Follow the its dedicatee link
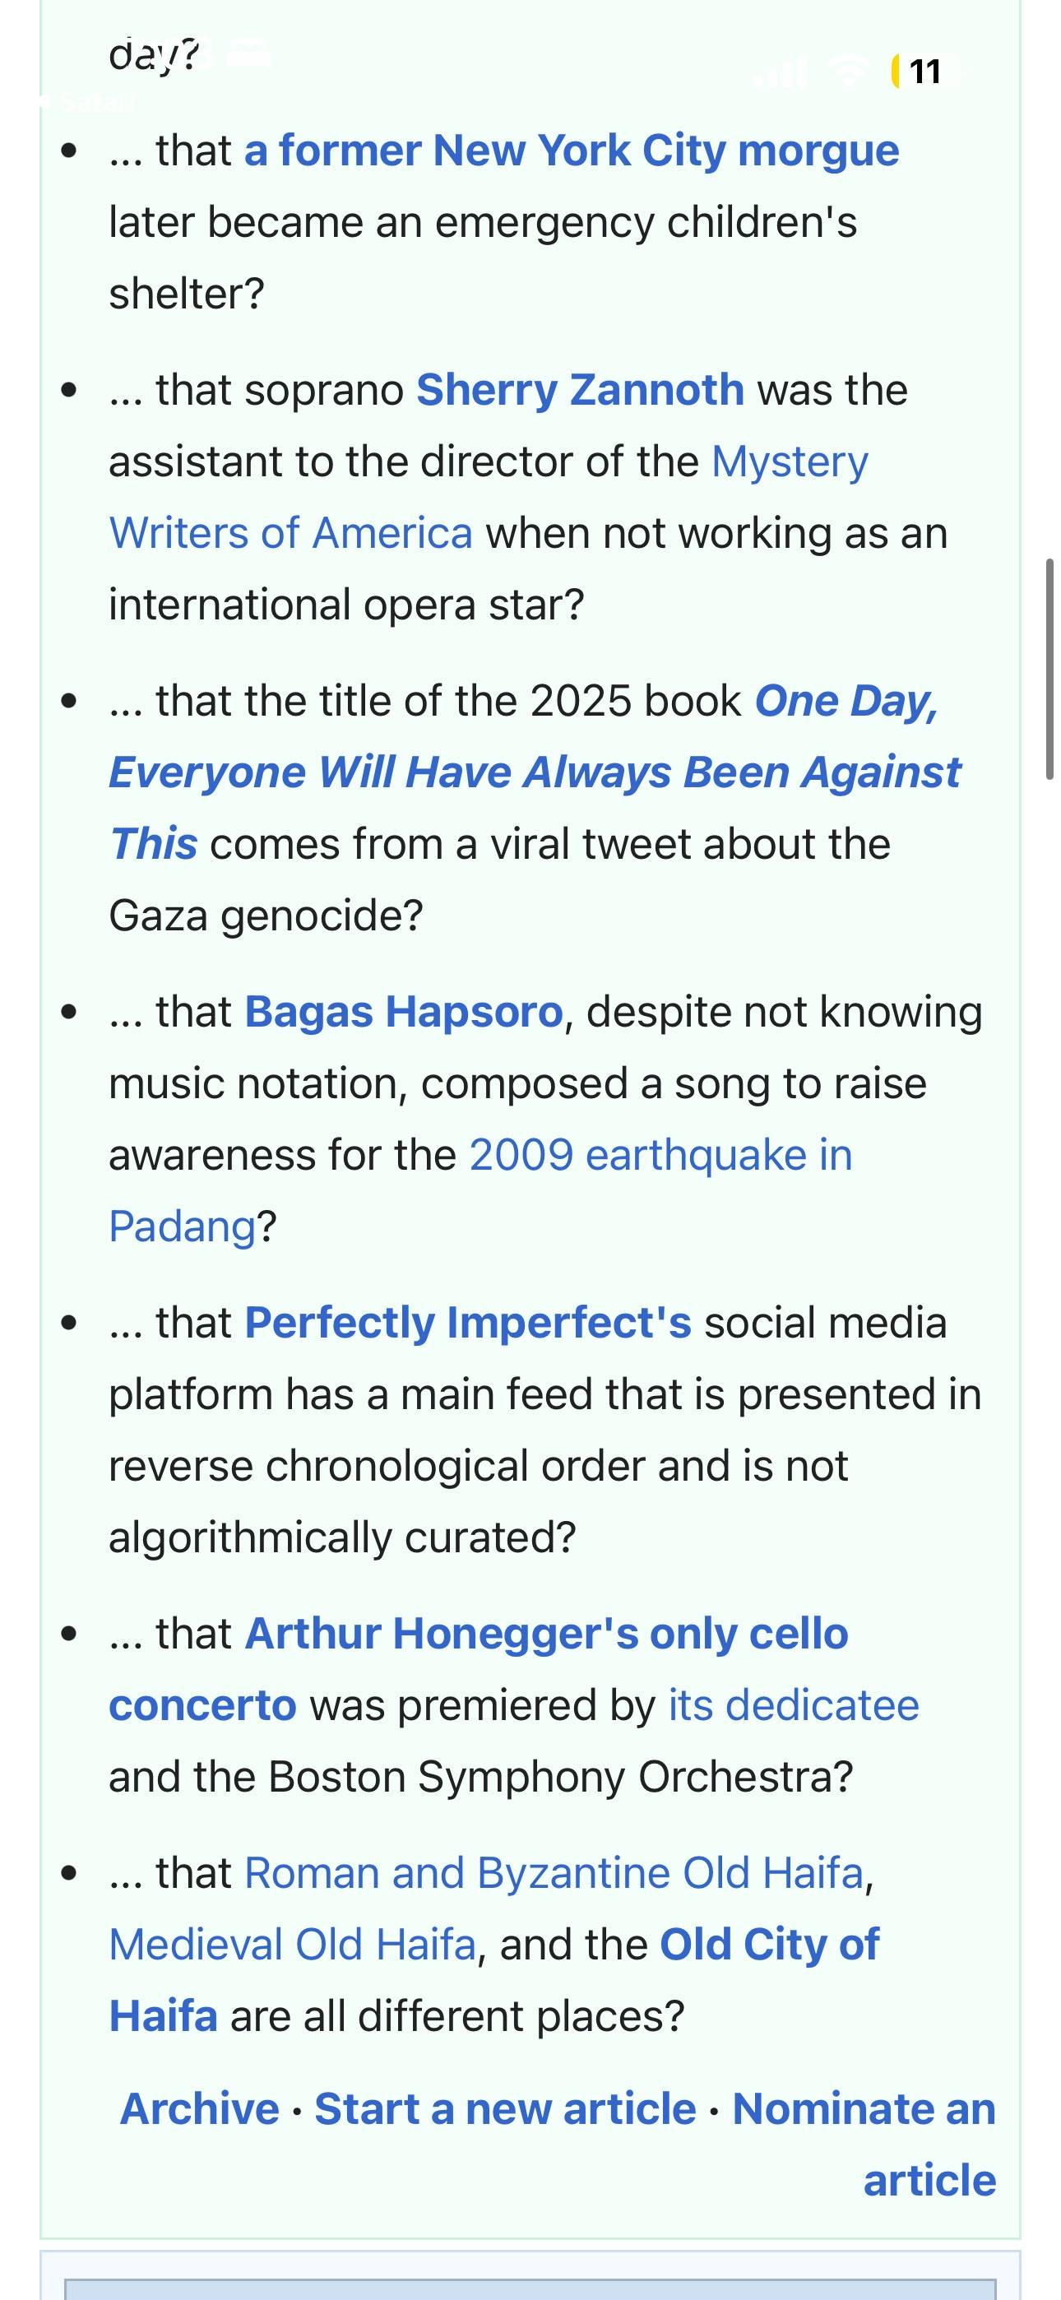 click(794, 1705)
